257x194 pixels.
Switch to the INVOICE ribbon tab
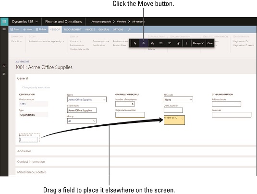point(90,29)
